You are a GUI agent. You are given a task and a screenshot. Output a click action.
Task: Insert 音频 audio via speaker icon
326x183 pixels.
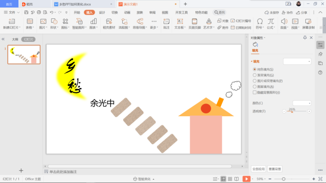pos(284,22)
